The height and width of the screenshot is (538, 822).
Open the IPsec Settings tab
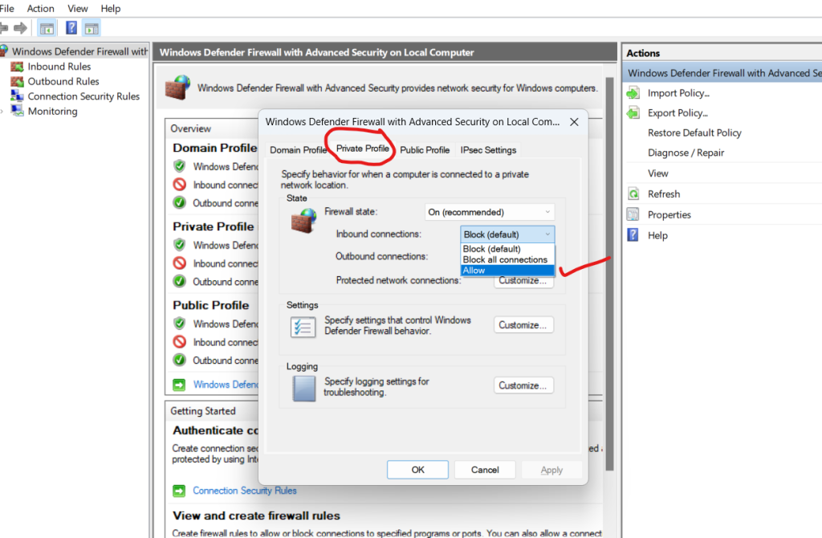[x=488, y=150]
